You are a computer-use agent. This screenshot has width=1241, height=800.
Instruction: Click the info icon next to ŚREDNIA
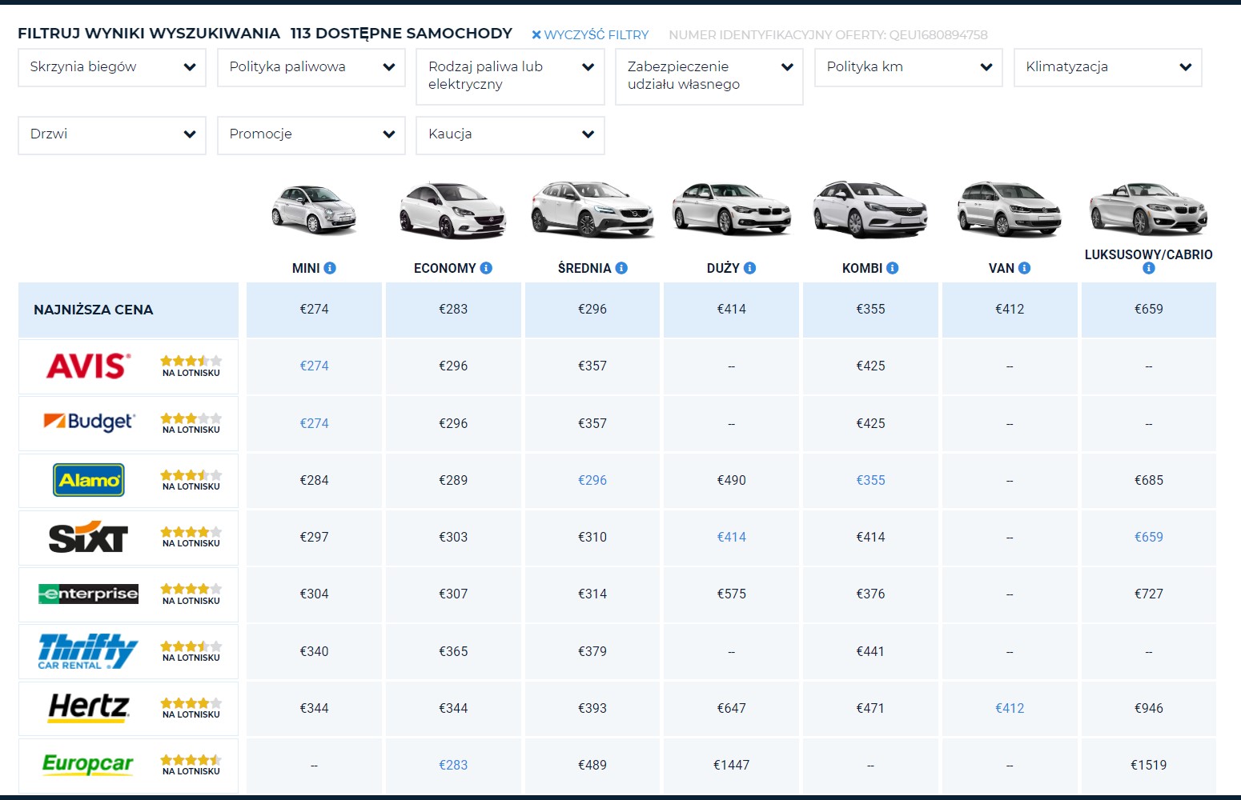click(x=621, y=269)
